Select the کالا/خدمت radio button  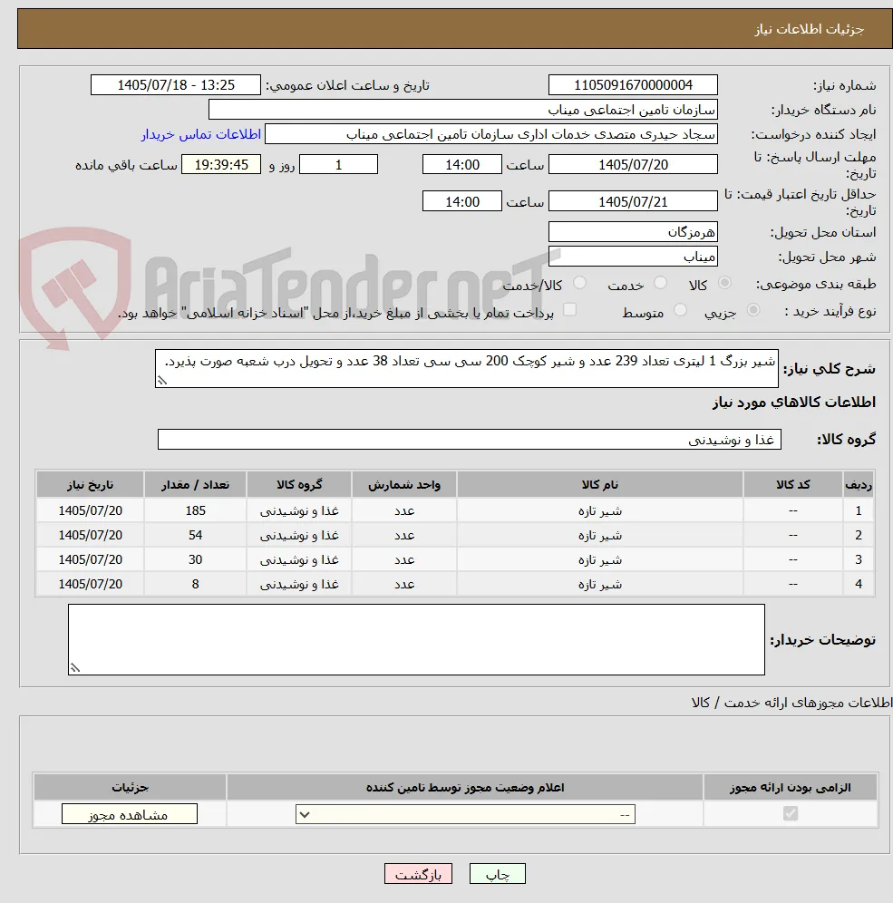580,283
